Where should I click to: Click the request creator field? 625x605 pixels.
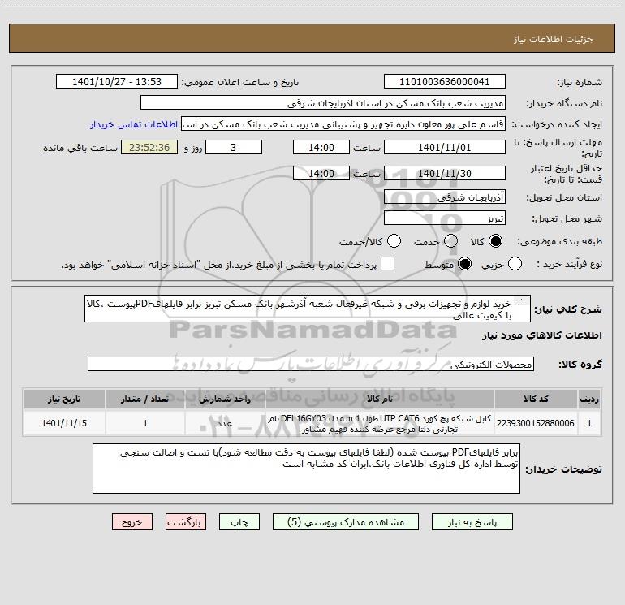[343, 124]
